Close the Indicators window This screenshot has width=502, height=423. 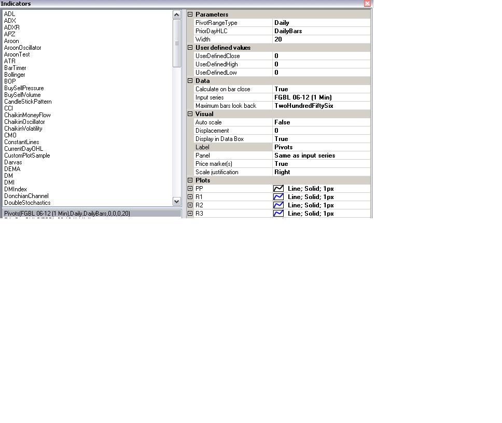pos(368,3)
